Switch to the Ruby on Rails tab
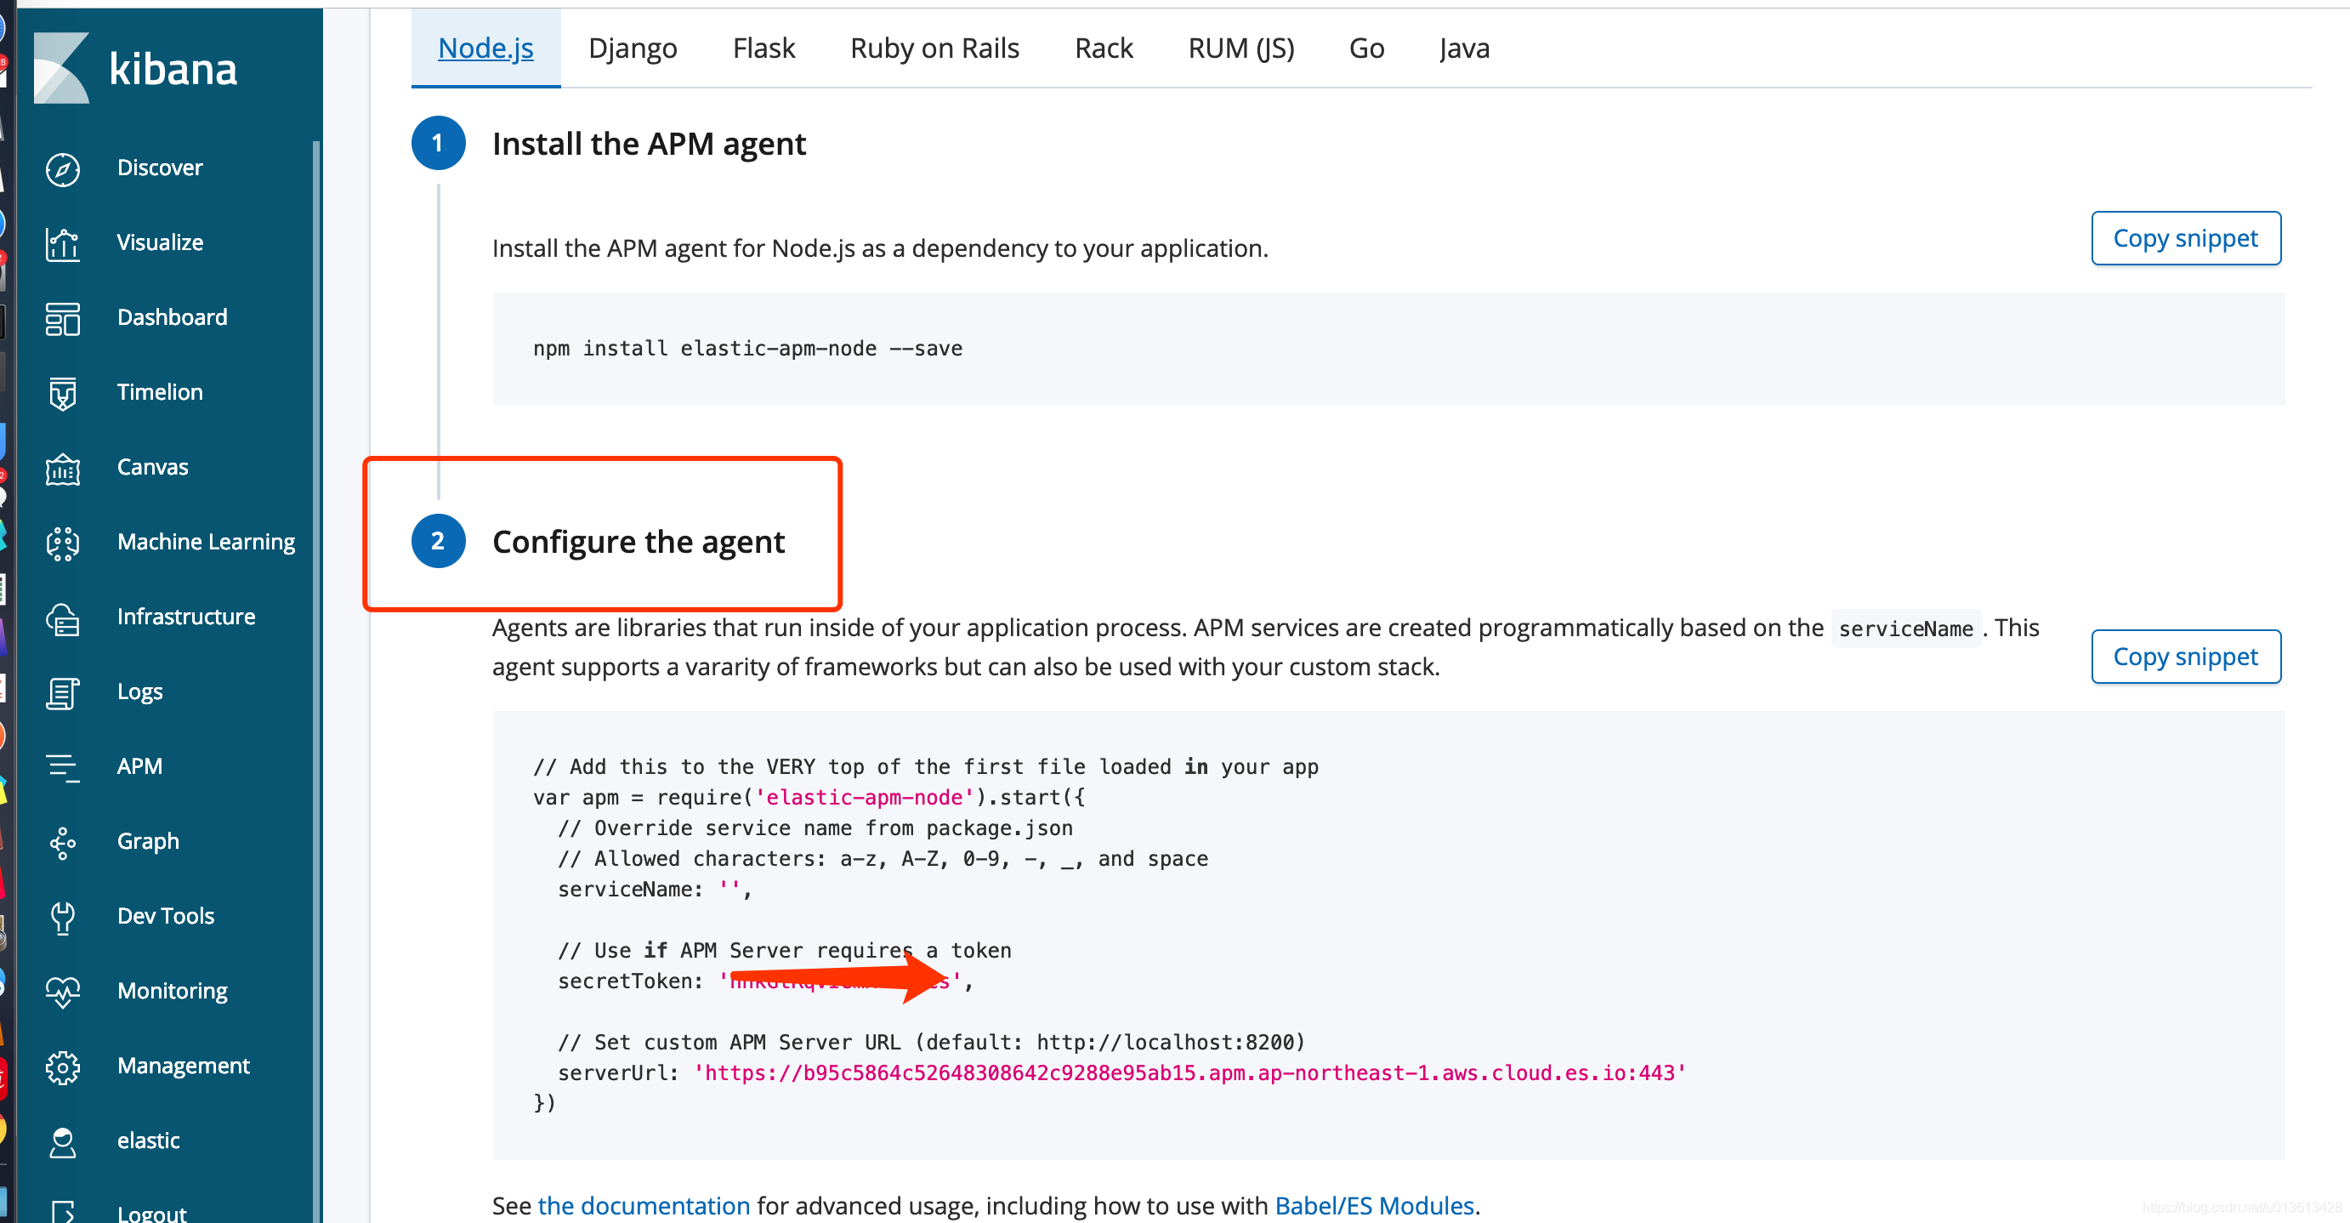The width and height of the screenshot is (2350, 1223). [934, 48]
